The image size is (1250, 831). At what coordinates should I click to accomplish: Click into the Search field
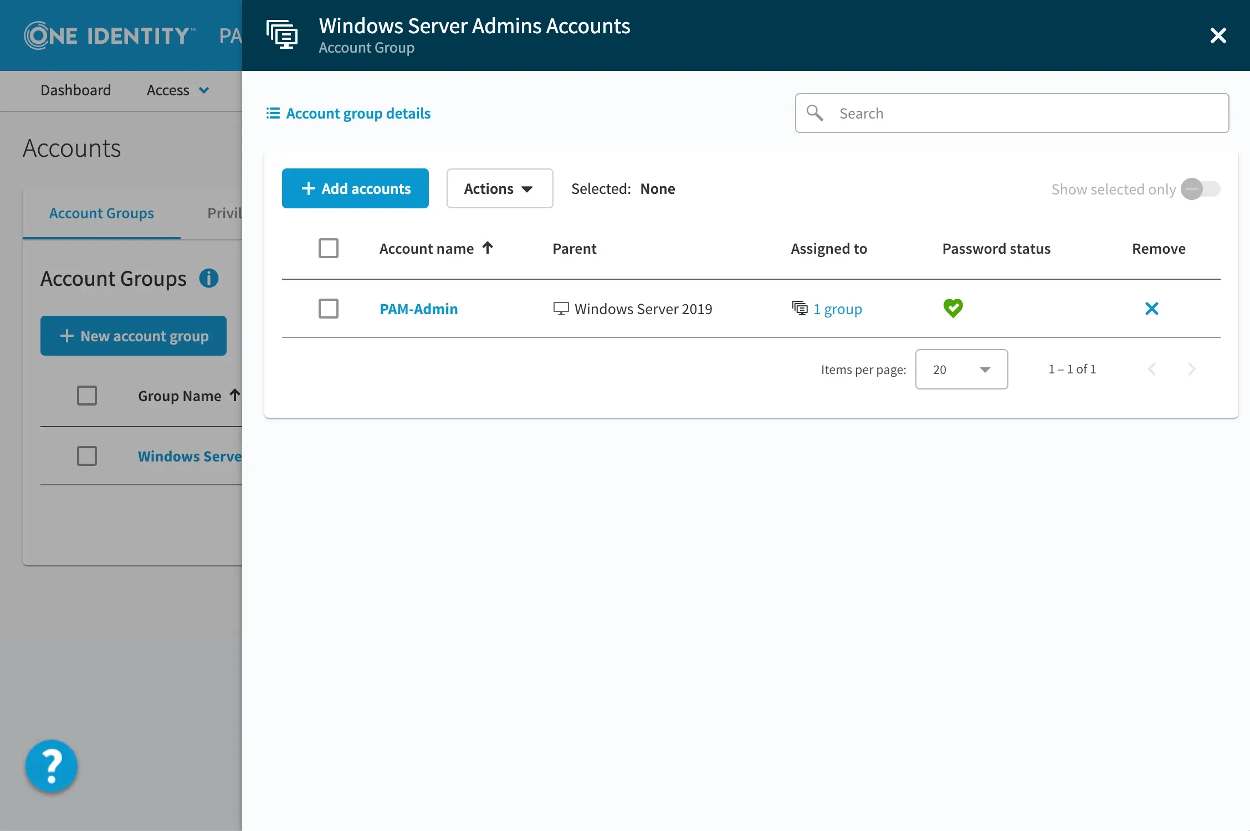(x=1028, y=113)
